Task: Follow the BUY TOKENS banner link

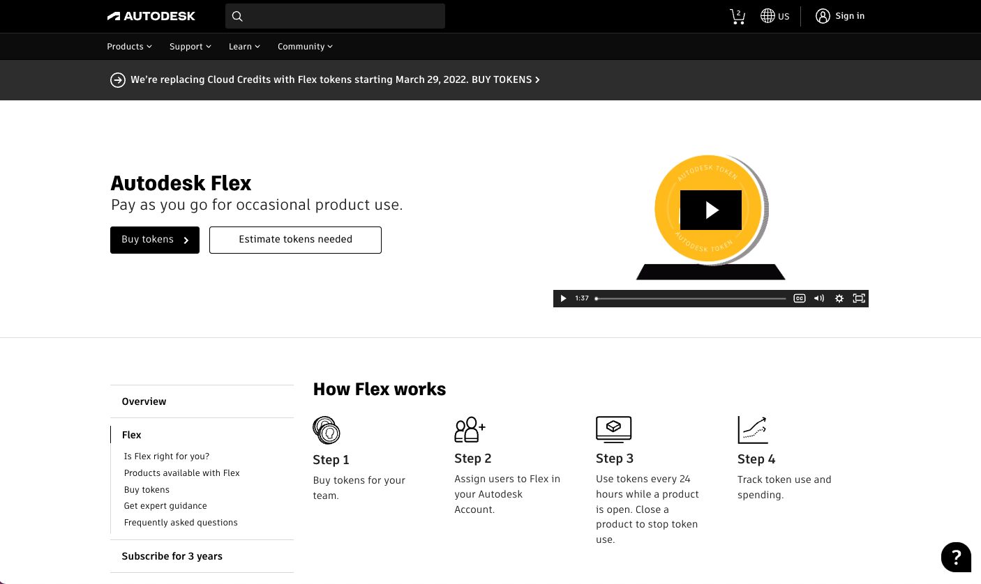Action: click(505, 79)
